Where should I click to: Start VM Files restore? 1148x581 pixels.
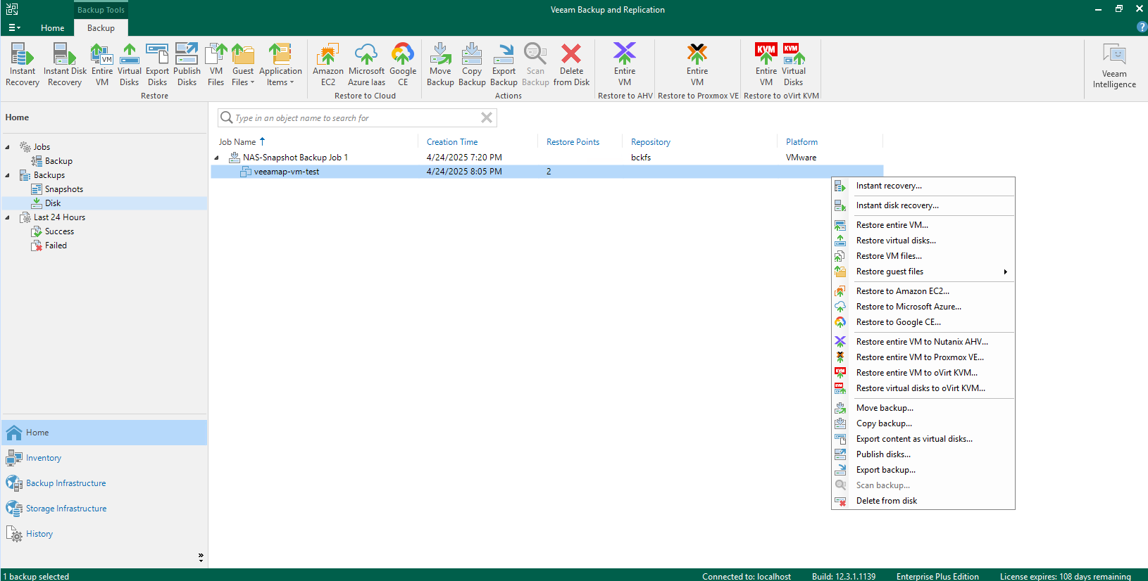pos(216,65)
